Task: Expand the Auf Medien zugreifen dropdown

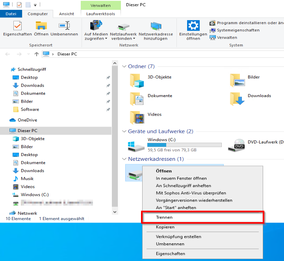Action: pos(95,39)
